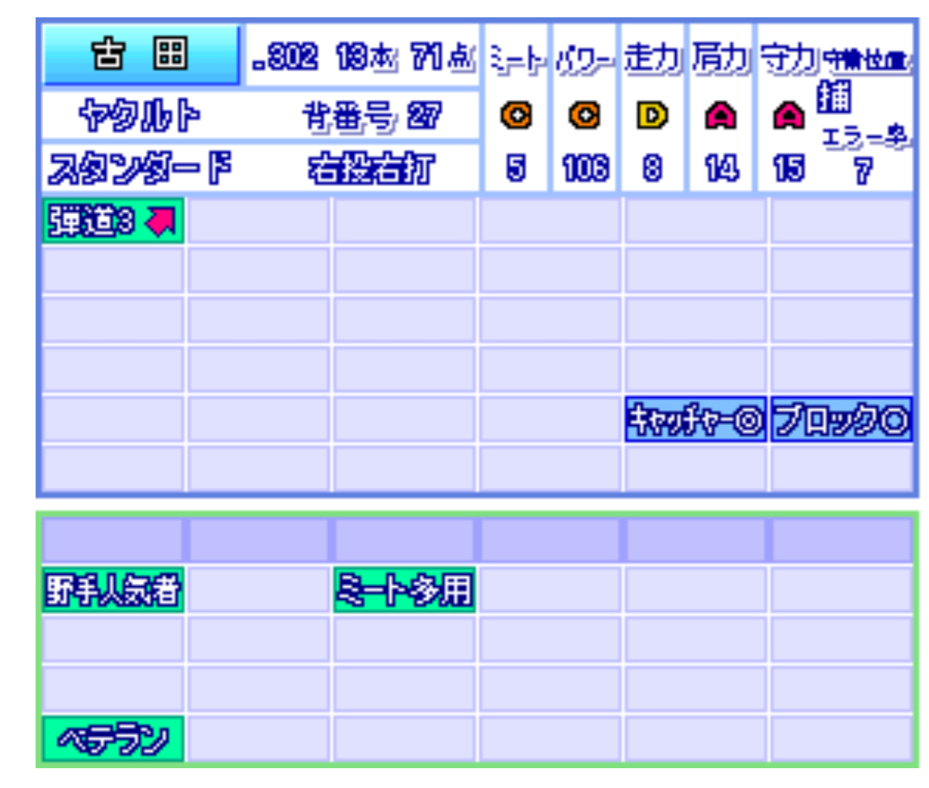Click the パワー value 108
Screen dimensions: 929x788
pyautogui.click(x=584, y=170)
